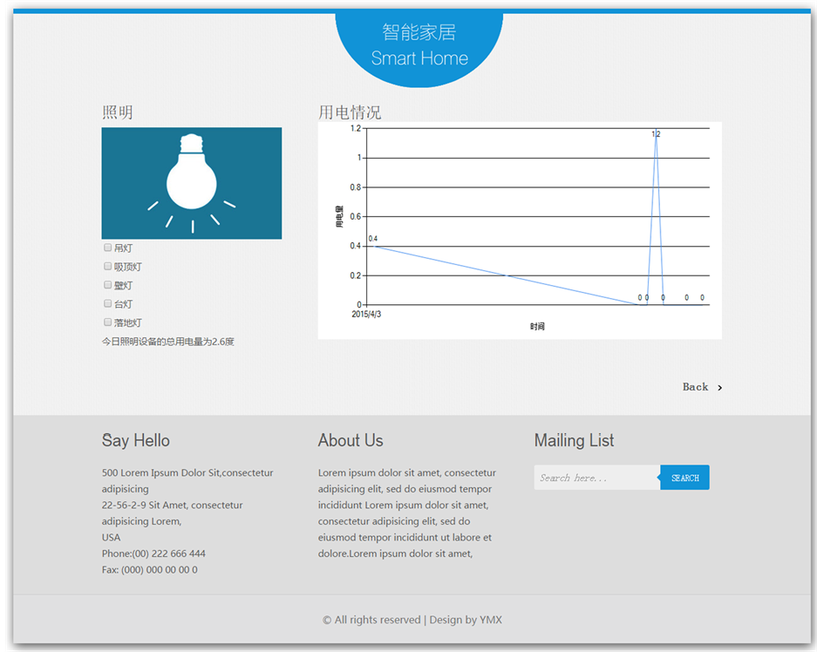Go back using the Back link

click(695, 387)
